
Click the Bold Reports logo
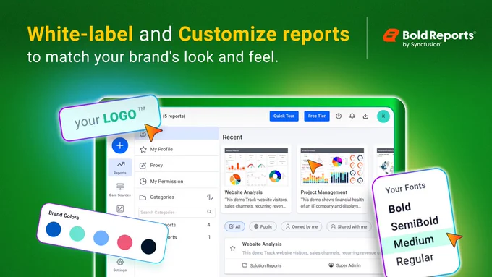(429, 38)
